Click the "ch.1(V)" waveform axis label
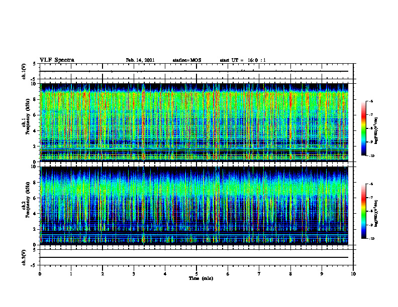 pos(24,71)
